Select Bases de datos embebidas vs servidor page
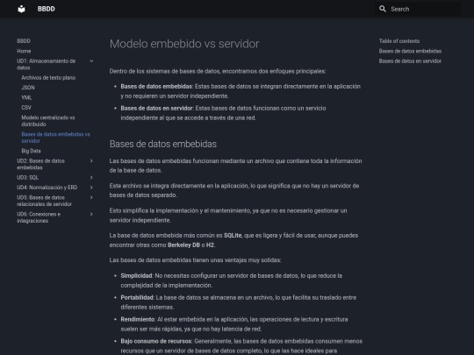474x355 pixels. pos(55,138)
